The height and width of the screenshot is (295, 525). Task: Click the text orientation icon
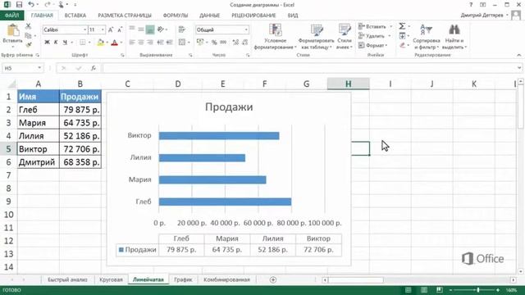[161, 29]
